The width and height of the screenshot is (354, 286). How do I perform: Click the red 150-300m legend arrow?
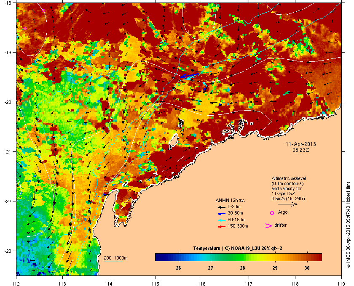click(222, 227)
